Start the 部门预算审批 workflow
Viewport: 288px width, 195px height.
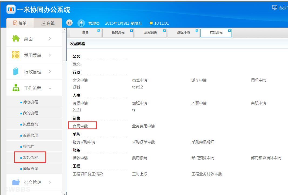pyautogui.click(x=203, y=158)
